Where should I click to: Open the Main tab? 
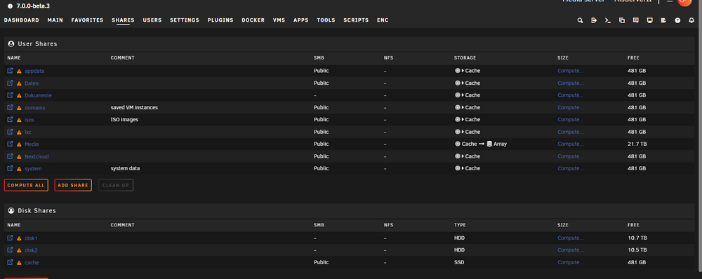55,20
